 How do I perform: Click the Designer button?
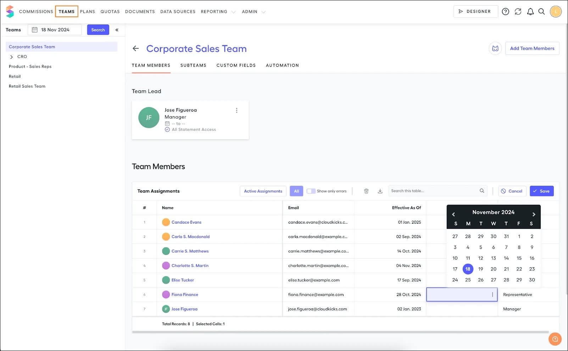[475, 11]
